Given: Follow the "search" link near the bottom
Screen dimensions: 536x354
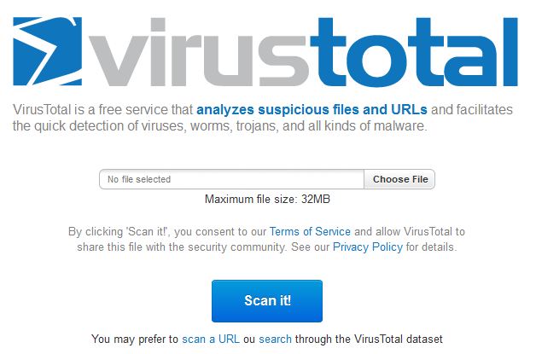Looking at the screenshot, I should click(x=275, y=339).
